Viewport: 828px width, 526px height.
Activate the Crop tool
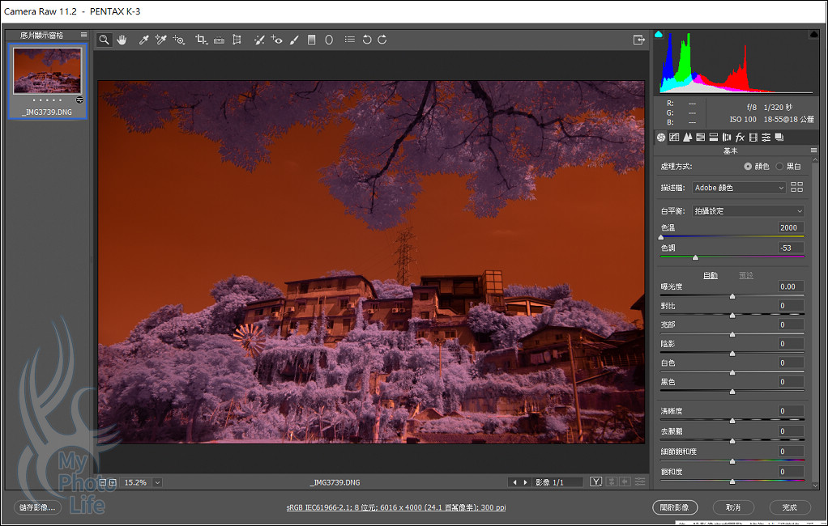[x=201, y=40]
